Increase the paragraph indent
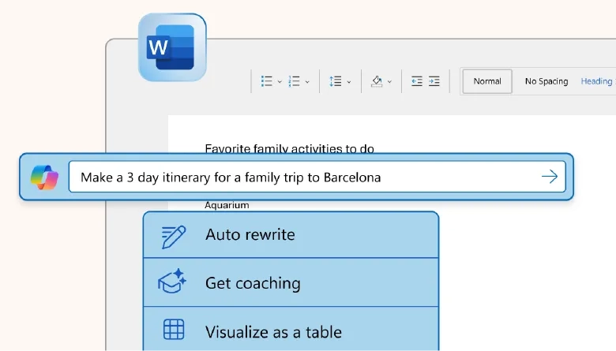The width and height of the screenshot is (616, 351). (x=435, y=81)
